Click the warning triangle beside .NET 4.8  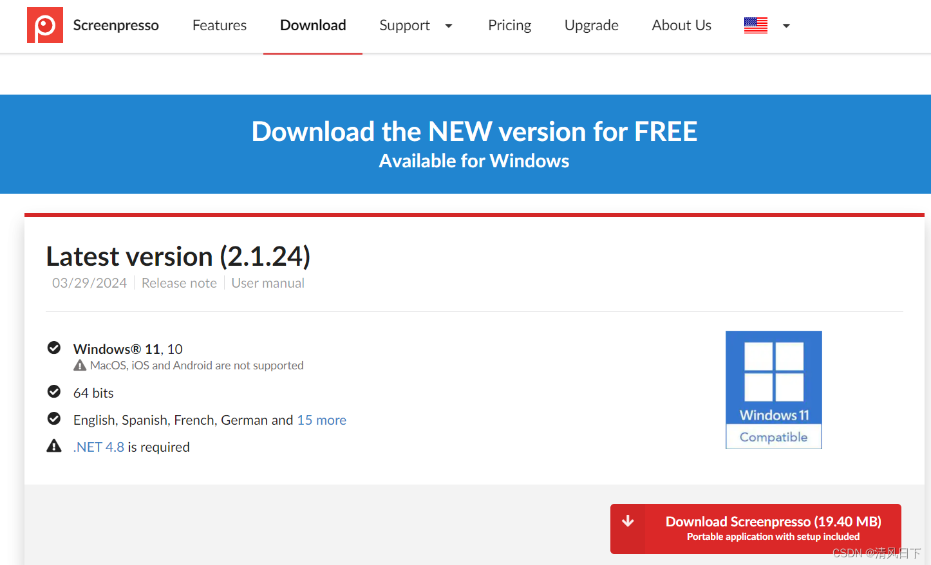pos(54,446)
